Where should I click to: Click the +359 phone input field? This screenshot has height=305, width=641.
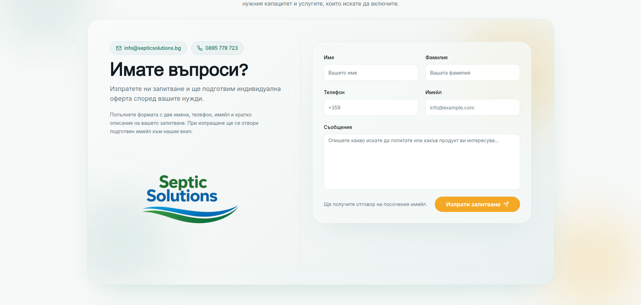click(371, 107)
